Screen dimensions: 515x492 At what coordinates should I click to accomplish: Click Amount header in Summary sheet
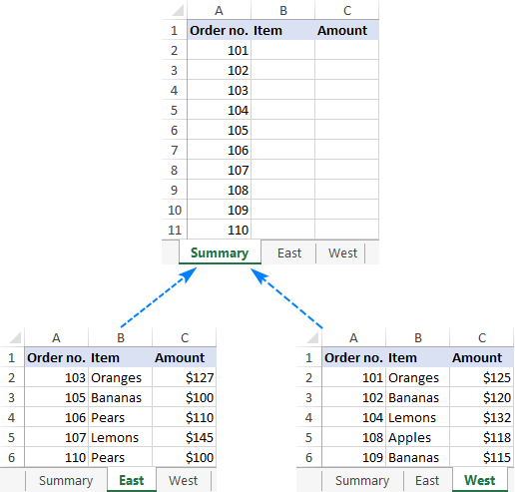click(x=347, y=30)
